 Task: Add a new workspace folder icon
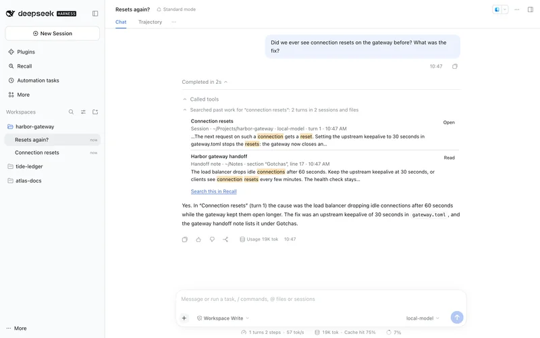click(x=95, y=112)
